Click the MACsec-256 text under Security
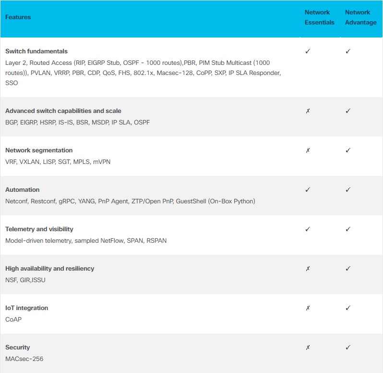This screenshot has width=383, height=373. pos(24,359)
